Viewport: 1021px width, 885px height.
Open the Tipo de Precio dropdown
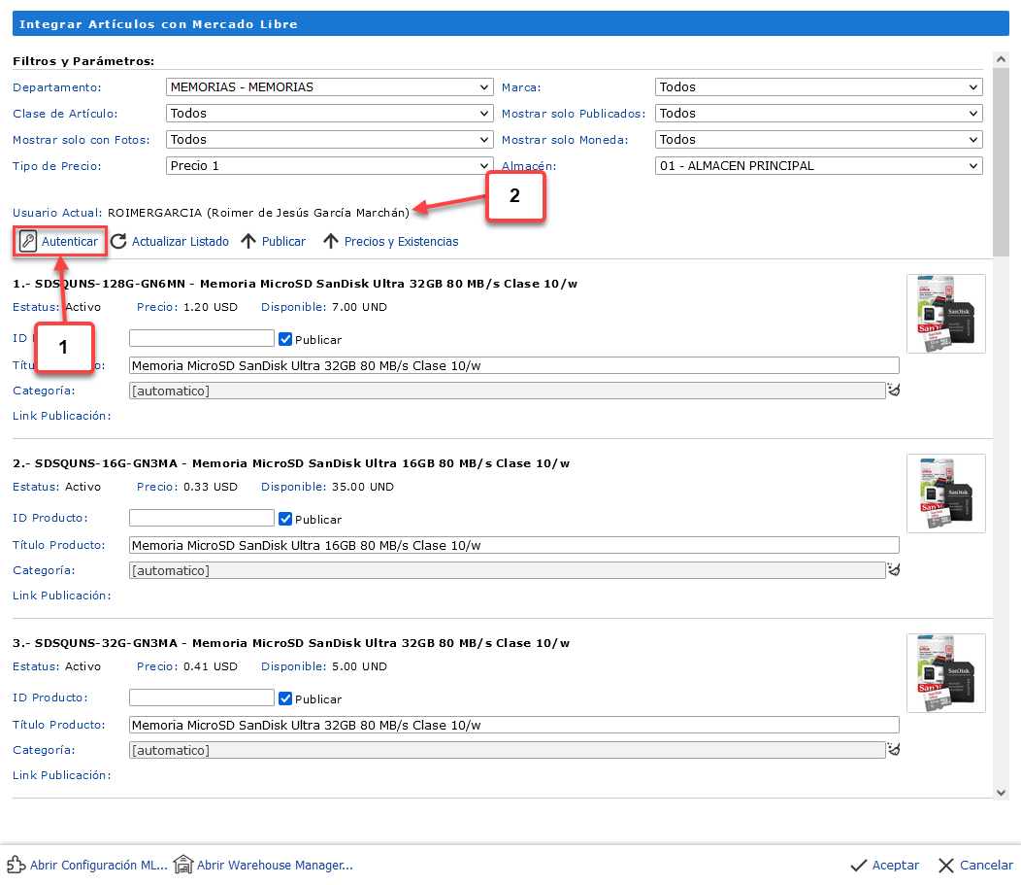click(x=329, y=166)
